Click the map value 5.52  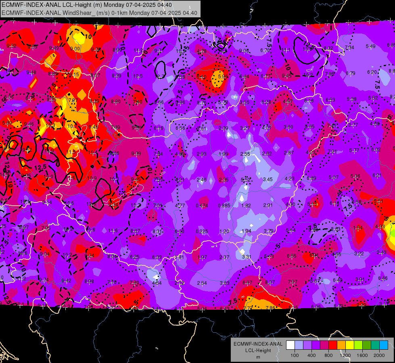[x=246, y=179]
